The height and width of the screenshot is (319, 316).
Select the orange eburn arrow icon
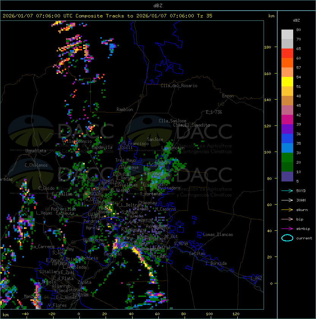[x=287, y=210]
